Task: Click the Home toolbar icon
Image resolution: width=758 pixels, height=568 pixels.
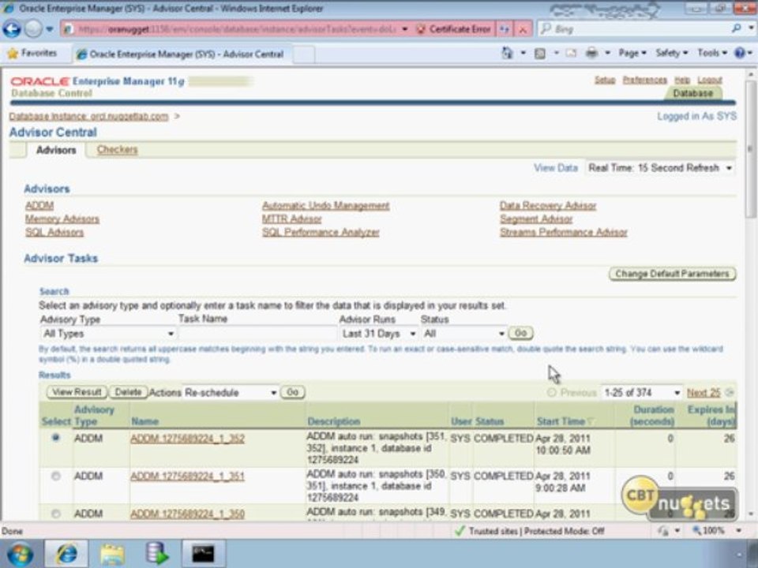Action: pos(507,53)
